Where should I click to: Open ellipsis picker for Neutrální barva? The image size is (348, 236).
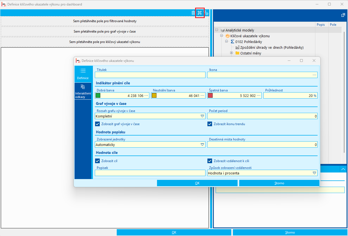point(202,96)
